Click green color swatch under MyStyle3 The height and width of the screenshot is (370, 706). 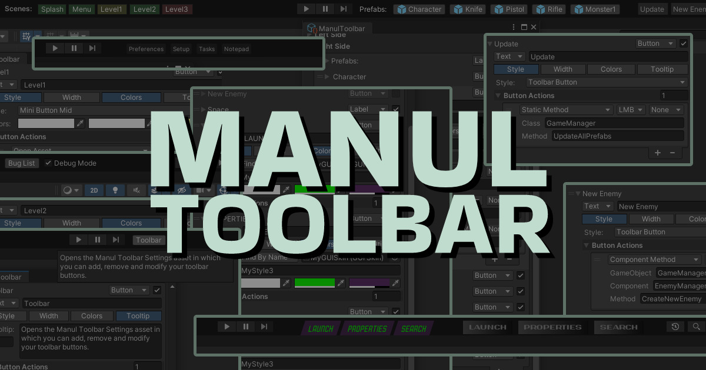coord(315,283)
